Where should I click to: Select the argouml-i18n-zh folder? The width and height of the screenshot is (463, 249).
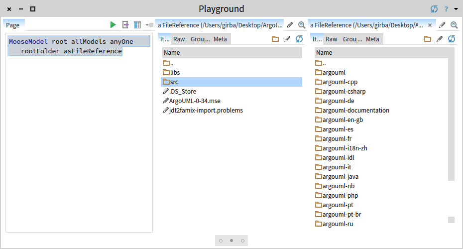[x=381, y=148]
